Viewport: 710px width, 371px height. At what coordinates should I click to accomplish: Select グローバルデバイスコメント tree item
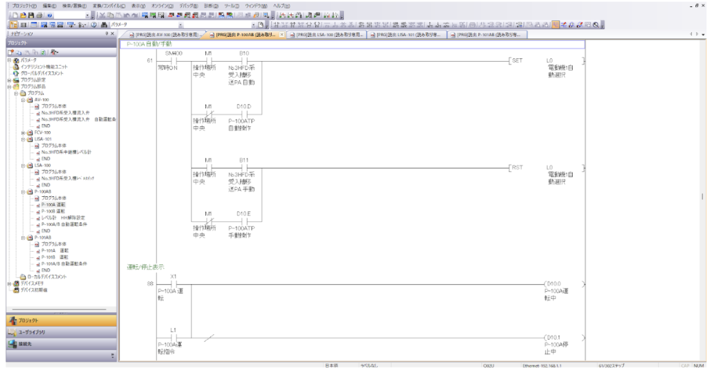point(42,74)
